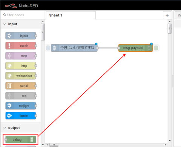Select the tcp input node
Viewport: 181px width, 147px height.
(x=21, y=96)
